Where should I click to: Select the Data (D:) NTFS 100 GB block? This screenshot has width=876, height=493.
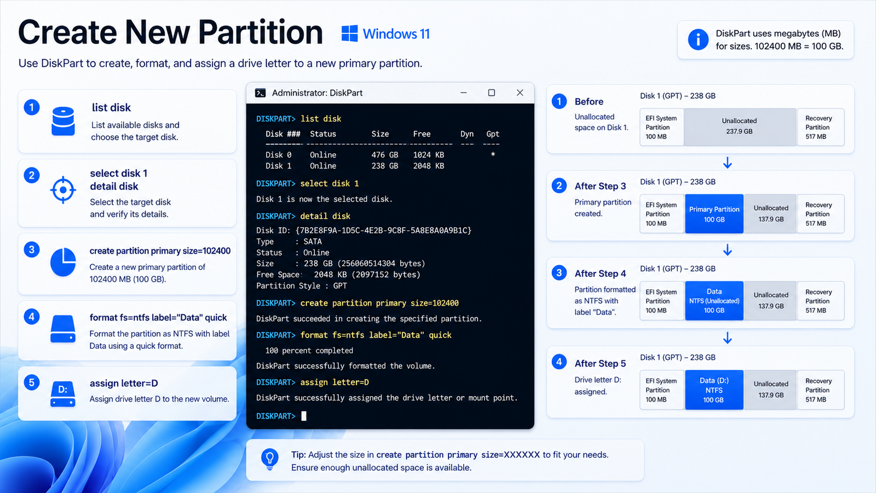(714, 390)
